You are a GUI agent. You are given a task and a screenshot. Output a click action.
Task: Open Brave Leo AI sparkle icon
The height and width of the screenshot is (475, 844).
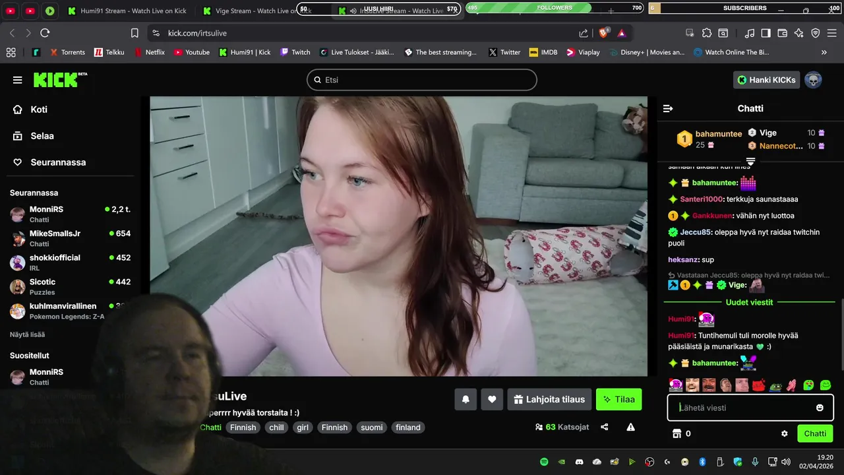pos(799,33)
